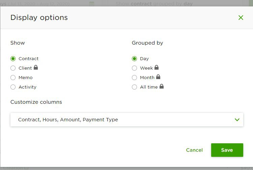Screen dimensions: 253x170
Task: Select the Client radio option
Action: click(13, 68)
